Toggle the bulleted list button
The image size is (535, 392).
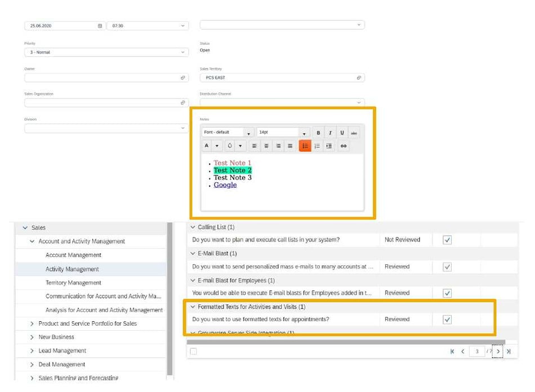[x=305, y=146]
